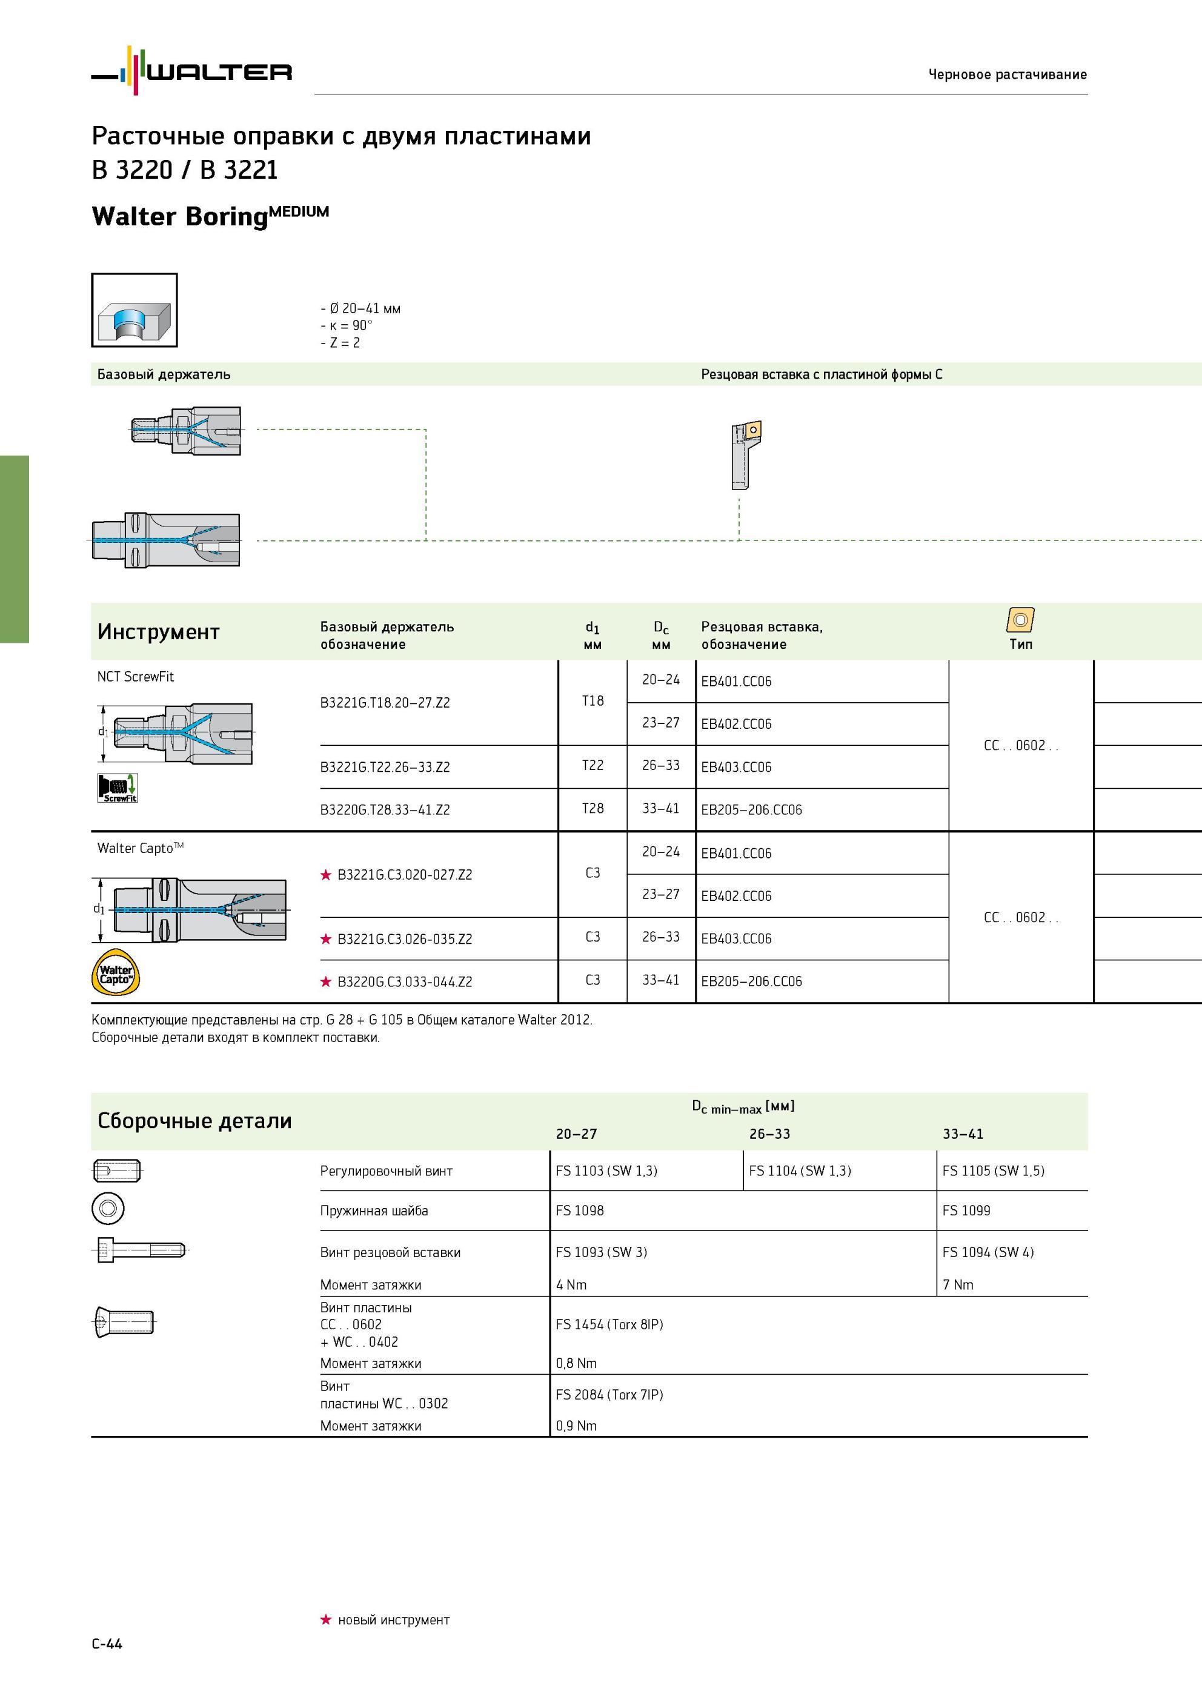Click the NCT ScrewFit label
This screenshot has height=1700, width=1202.
tap(136, 677)
